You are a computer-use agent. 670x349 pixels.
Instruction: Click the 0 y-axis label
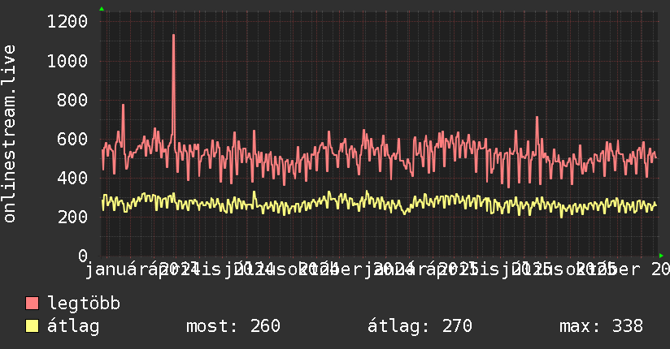coord(83,256)
